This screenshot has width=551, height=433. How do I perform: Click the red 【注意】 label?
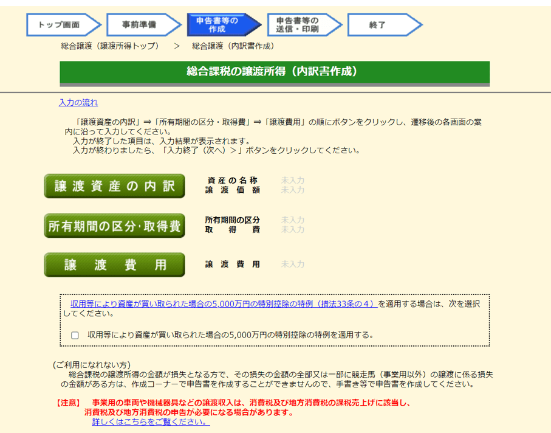pos(68,403)
